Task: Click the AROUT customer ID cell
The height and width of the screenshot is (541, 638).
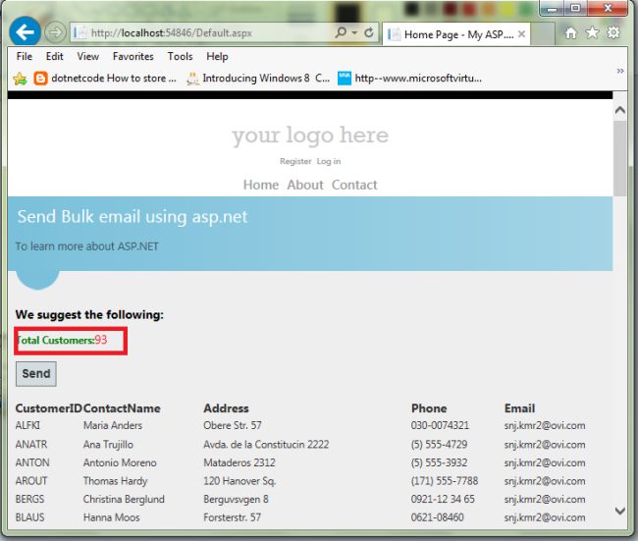Action: [x=31, y=481]
